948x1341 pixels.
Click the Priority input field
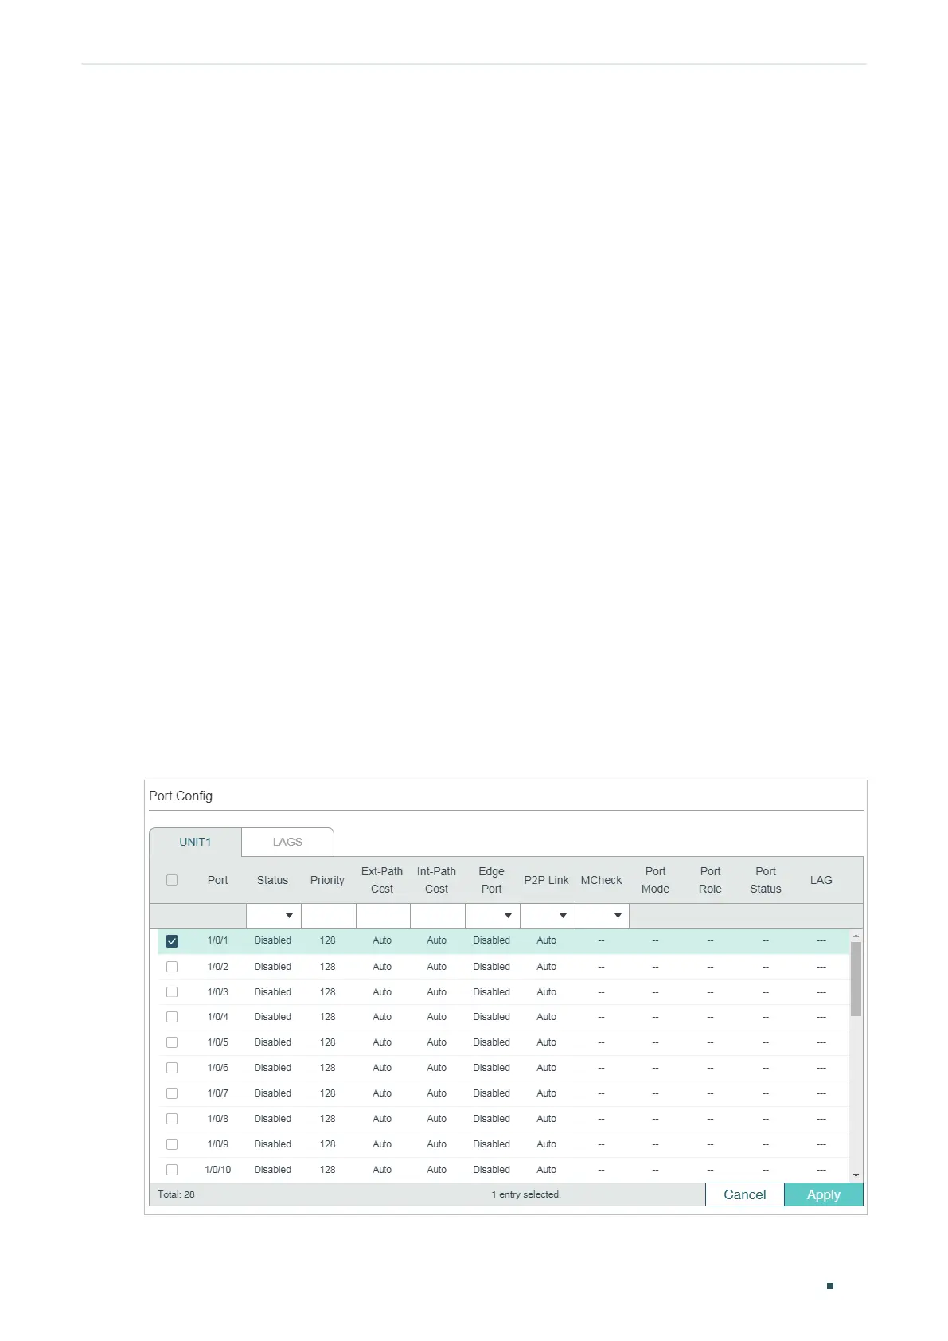click(x=328, y=916)
